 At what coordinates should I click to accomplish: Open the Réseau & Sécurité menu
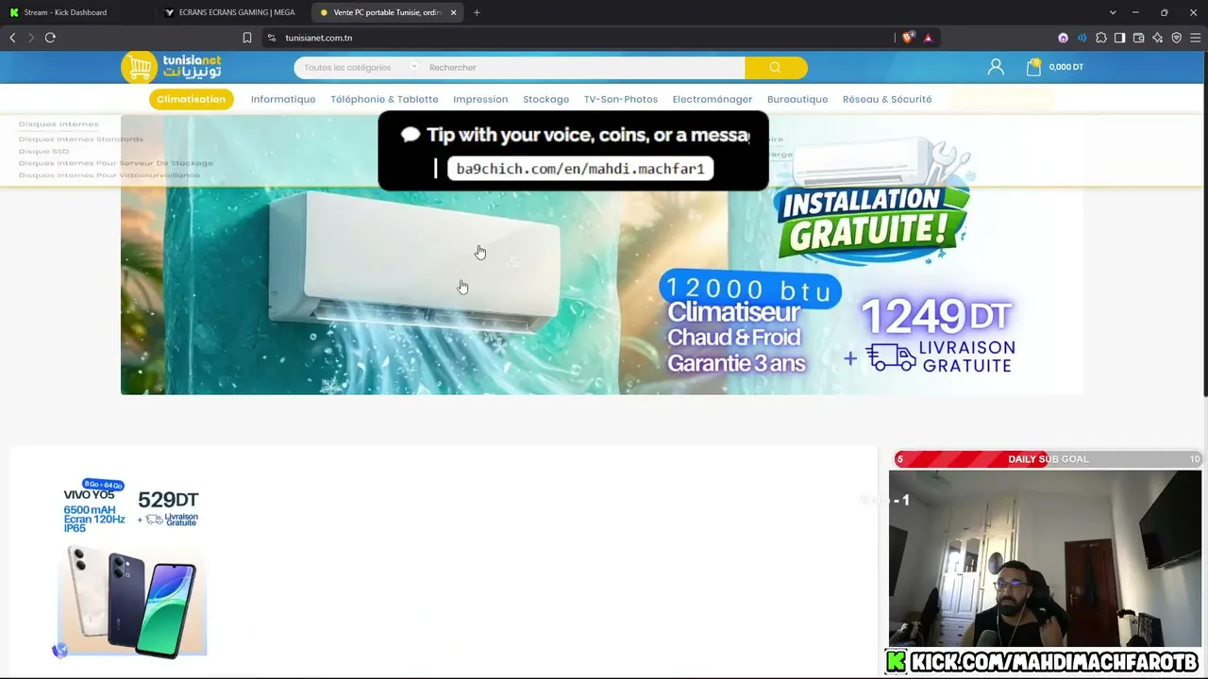(x=887, y=99)
